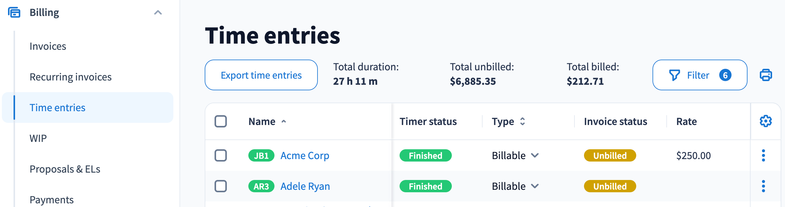Open three-dot menu for Acme Corp row

coord(763,155)
